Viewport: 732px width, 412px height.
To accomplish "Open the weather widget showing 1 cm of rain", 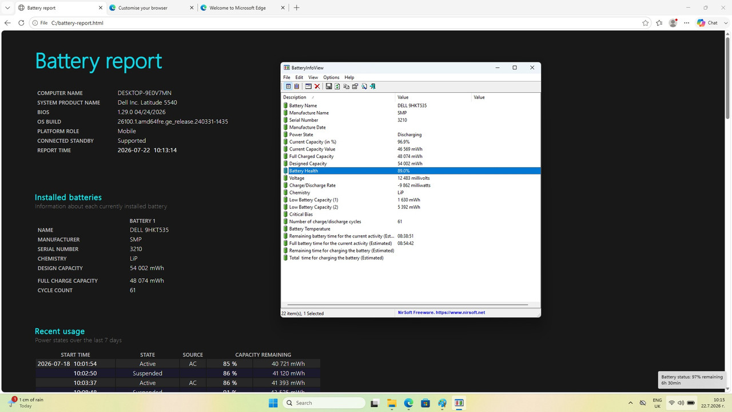I will pyautogui.click(x=26, y=403).
